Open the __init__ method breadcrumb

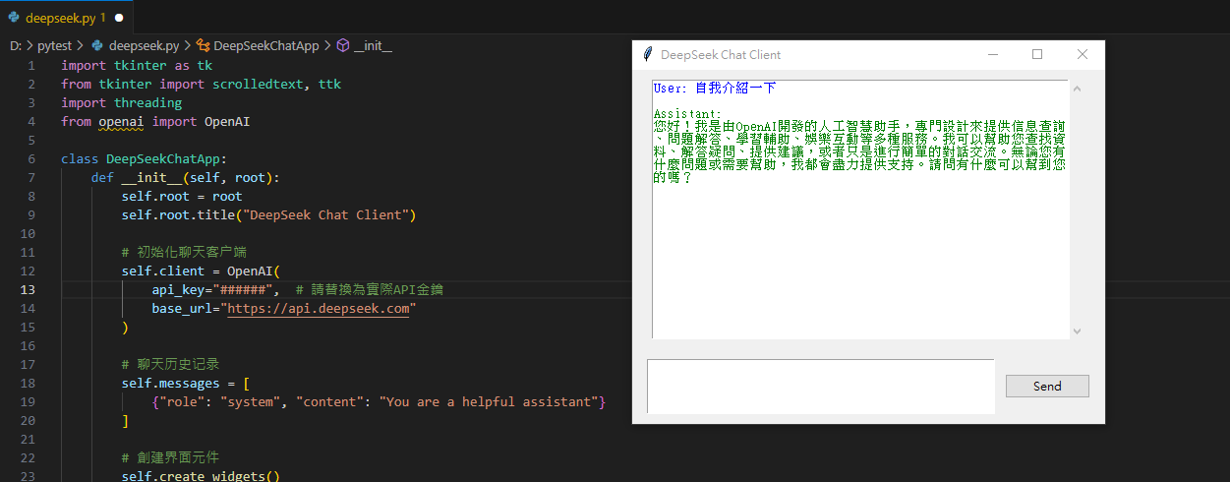pos(373,45)
